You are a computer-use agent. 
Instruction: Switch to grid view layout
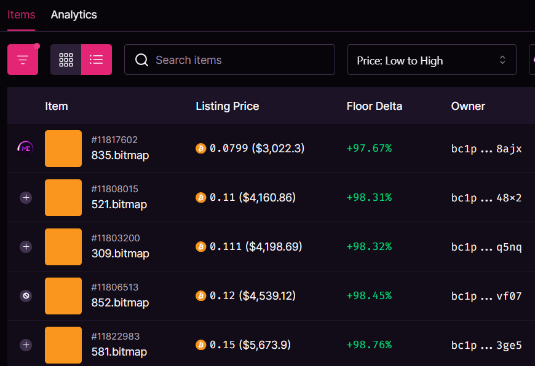(x=66, y=60)
